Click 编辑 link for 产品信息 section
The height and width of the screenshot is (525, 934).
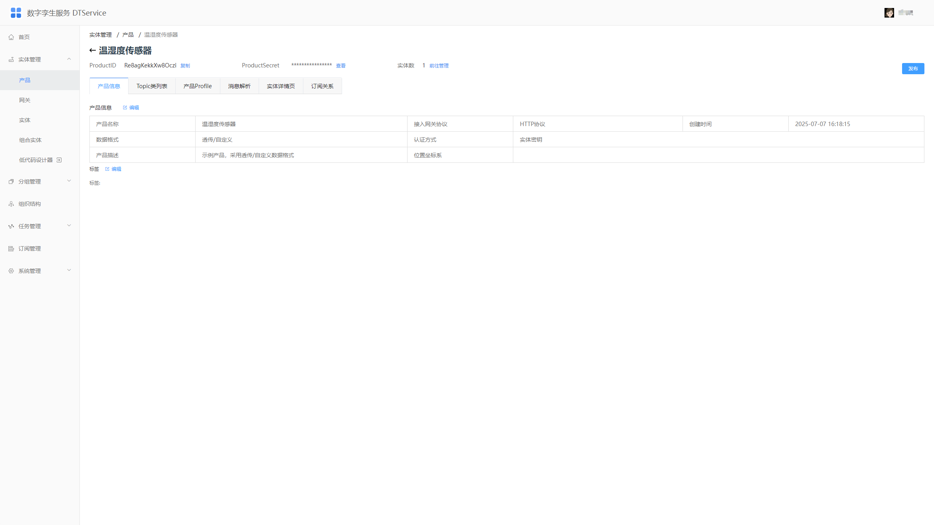coord(134,108)
